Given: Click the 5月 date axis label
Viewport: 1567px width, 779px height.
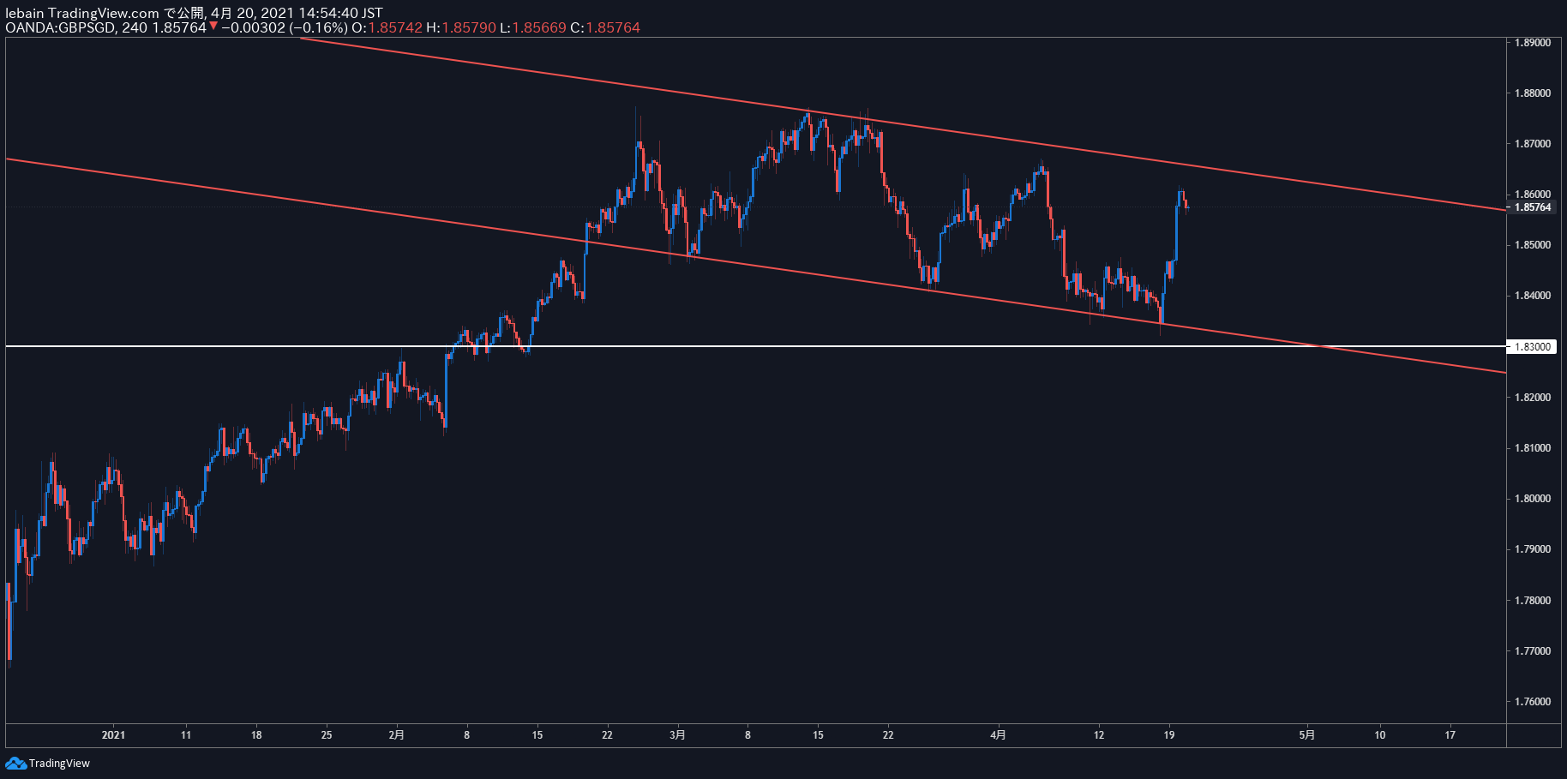Looking at the screenshot, I should coord(1306,734).
